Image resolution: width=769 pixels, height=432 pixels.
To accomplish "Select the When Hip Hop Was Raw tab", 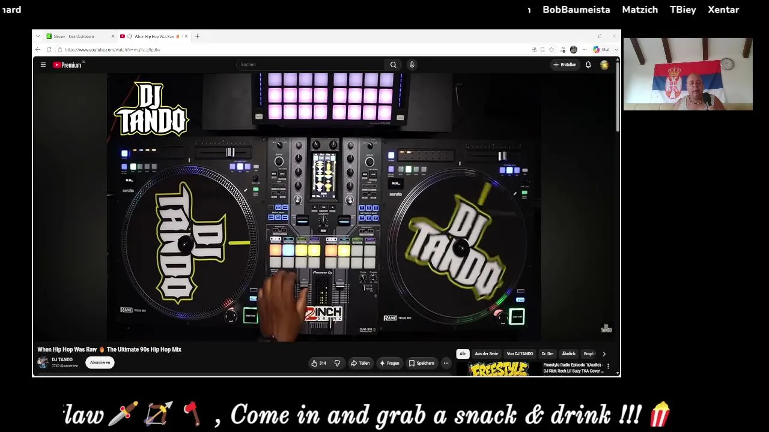I will pos(153,36).
